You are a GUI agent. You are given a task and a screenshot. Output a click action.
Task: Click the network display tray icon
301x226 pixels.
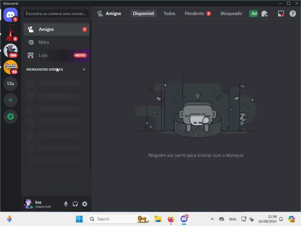click(x=244, y=219)
